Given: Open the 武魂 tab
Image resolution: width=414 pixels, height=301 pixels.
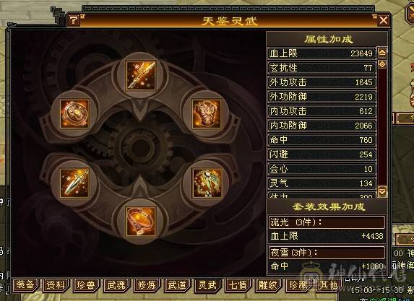Looking at the screenshot, I should pos(117,285).
